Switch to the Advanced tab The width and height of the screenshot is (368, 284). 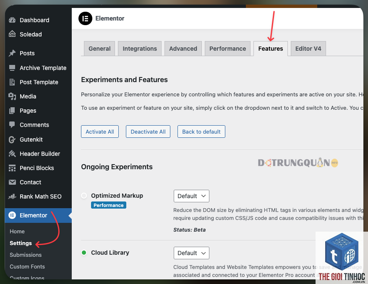pos(183,49)
